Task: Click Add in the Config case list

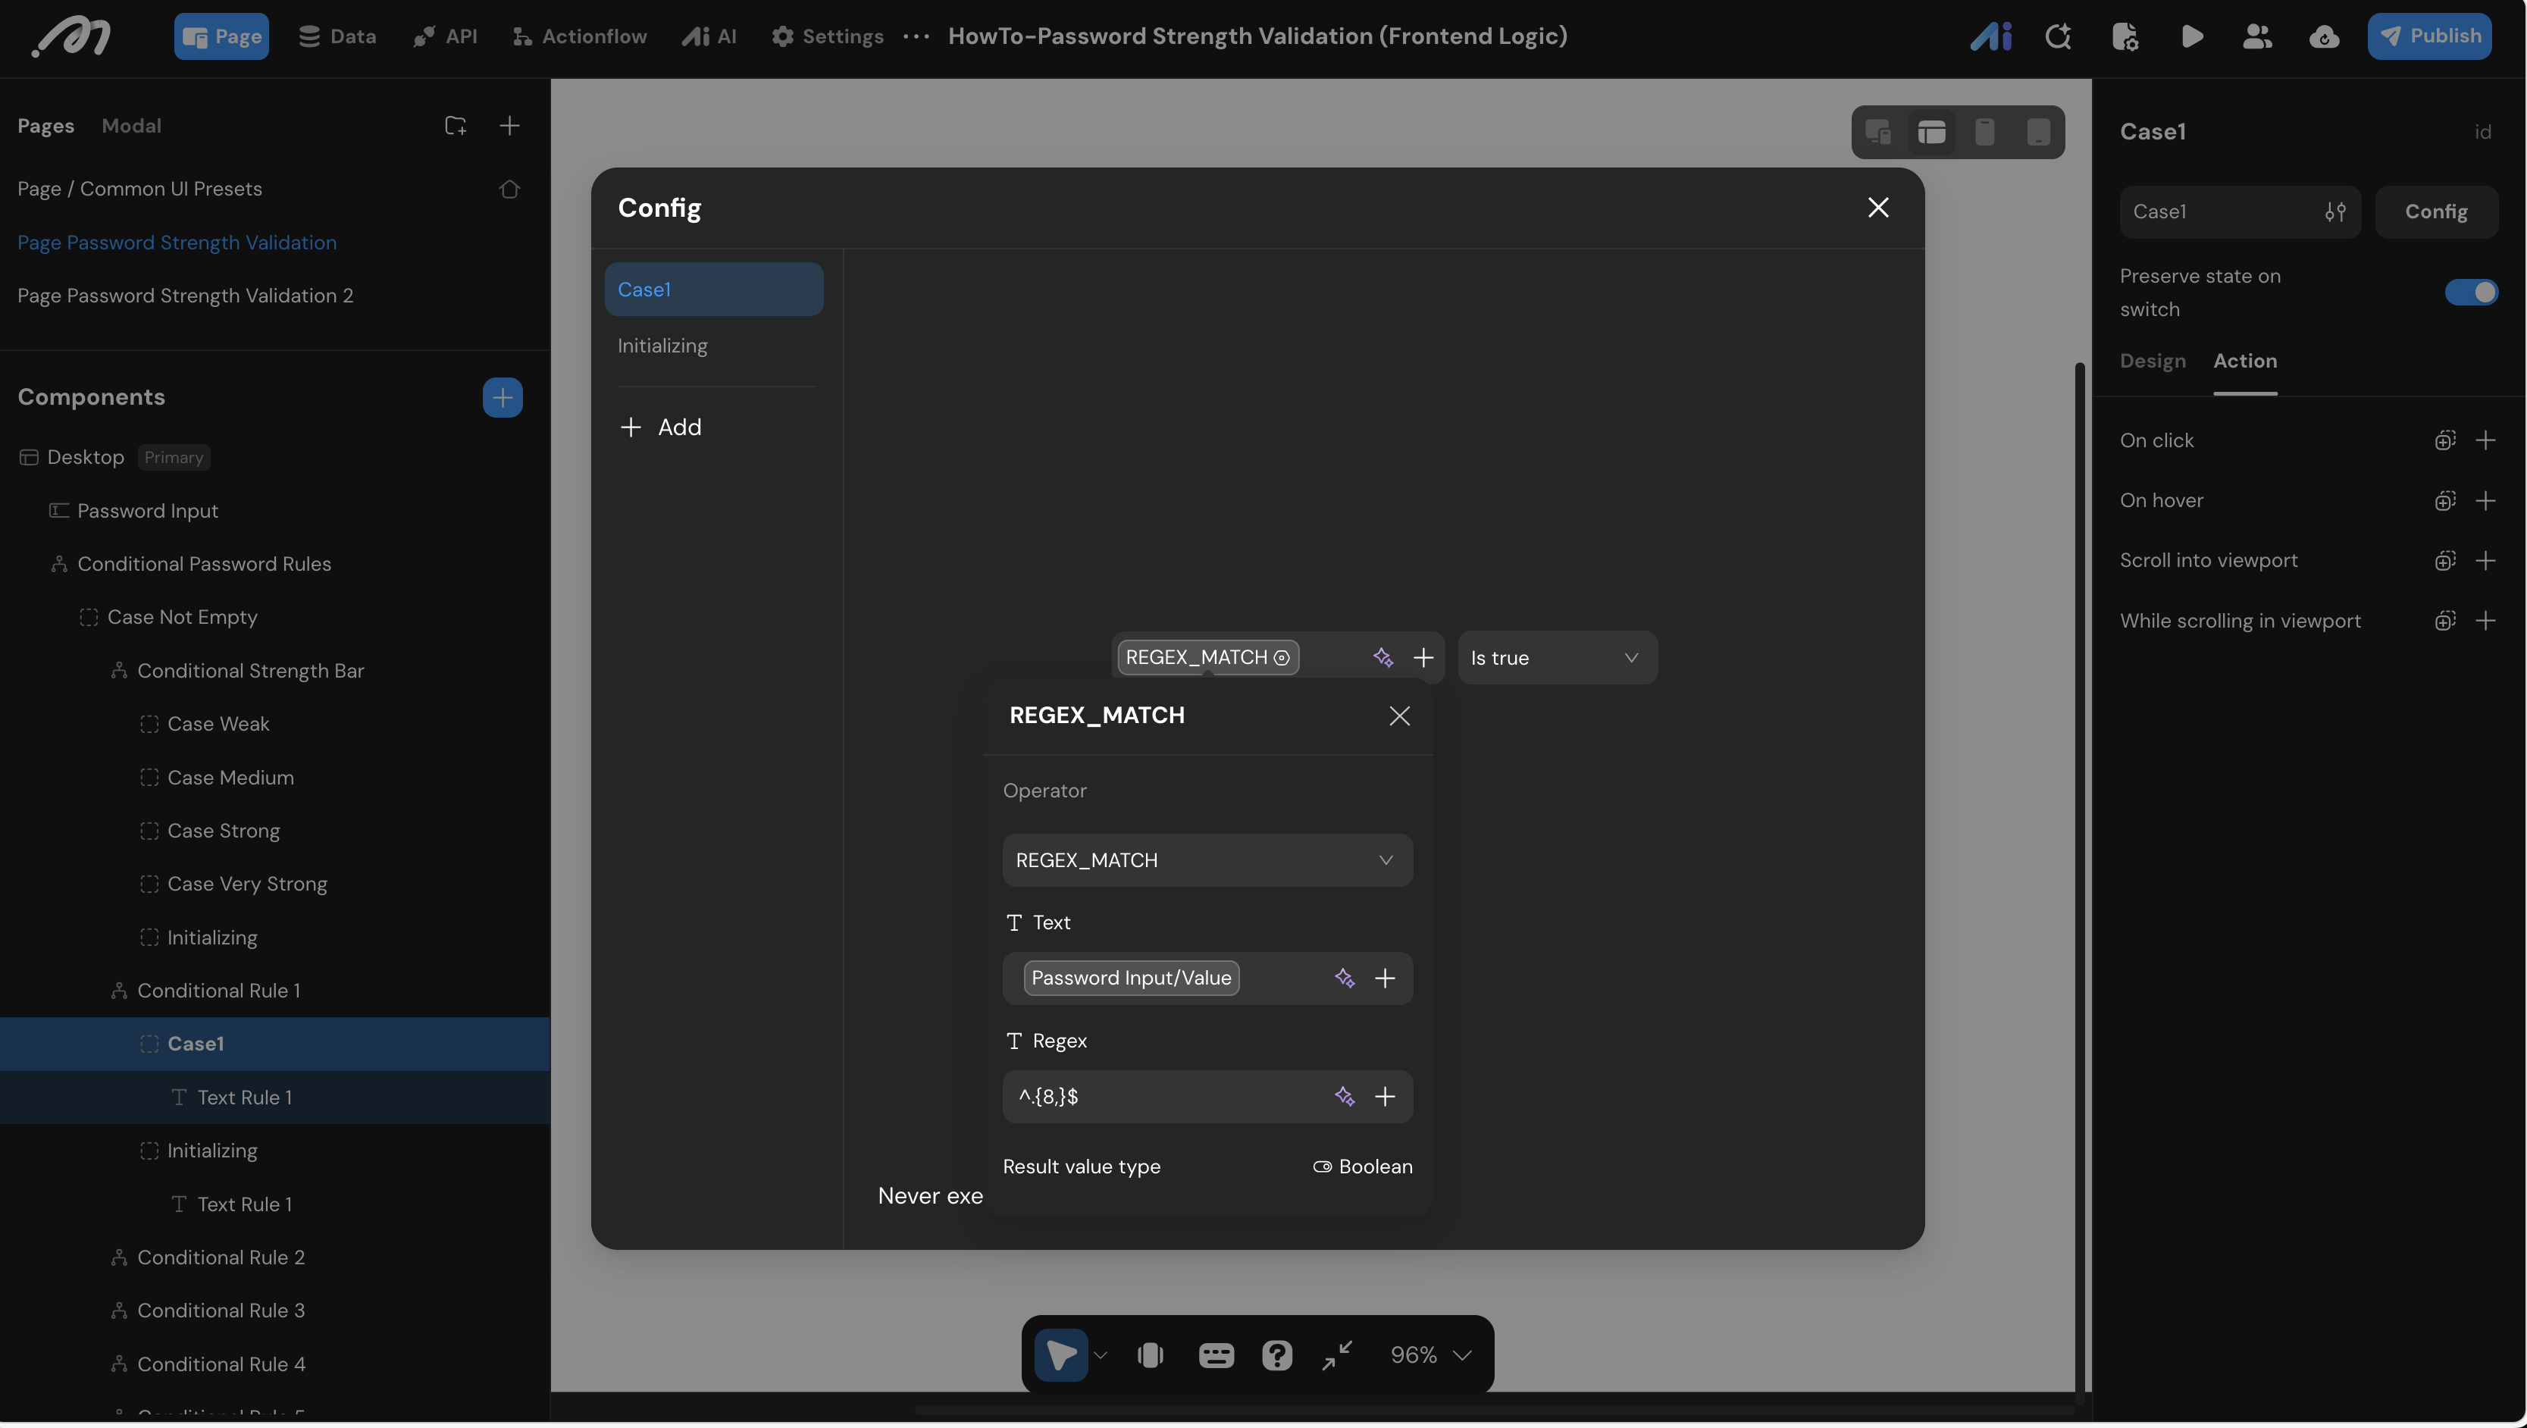Action: pyautogui.click(x=661, y=427)
